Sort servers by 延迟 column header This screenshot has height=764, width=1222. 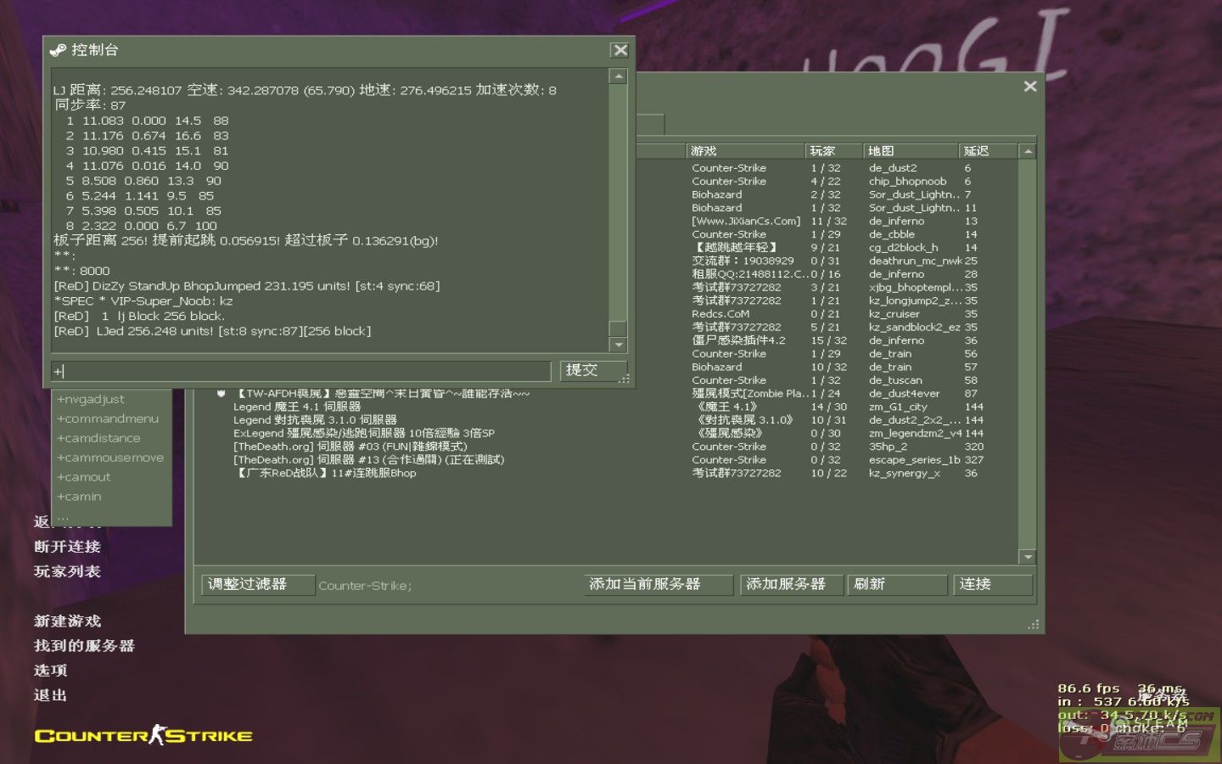coord(987,151)
